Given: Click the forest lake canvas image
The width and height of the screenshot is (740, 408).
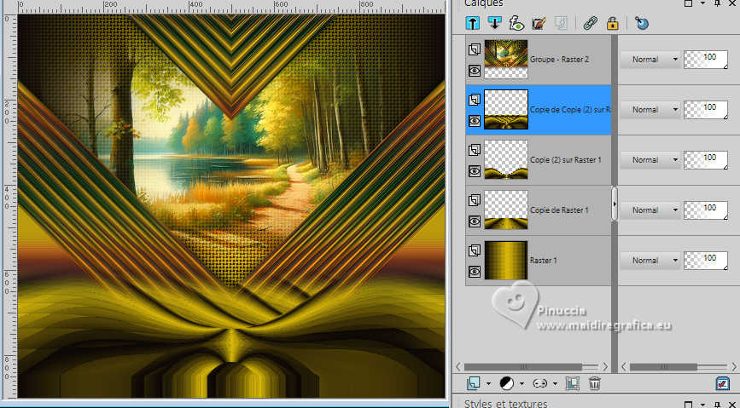Looking at the screenshot, I should tap(231, 206).
